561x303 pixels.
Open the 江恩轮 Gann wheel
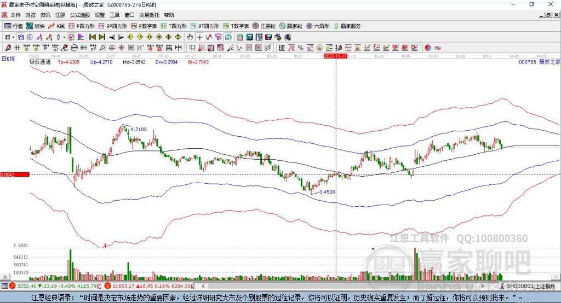264,26
